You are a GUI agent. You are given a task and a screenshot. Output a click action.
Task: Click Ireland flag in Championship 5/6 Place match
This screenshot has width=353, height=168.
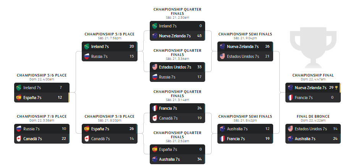tap(18, 88)
